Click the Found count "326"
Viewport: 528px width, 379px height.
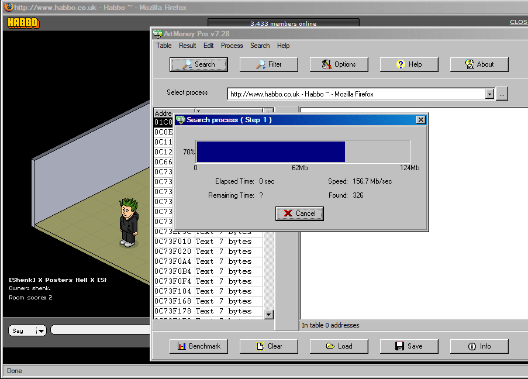click(358, 195)
